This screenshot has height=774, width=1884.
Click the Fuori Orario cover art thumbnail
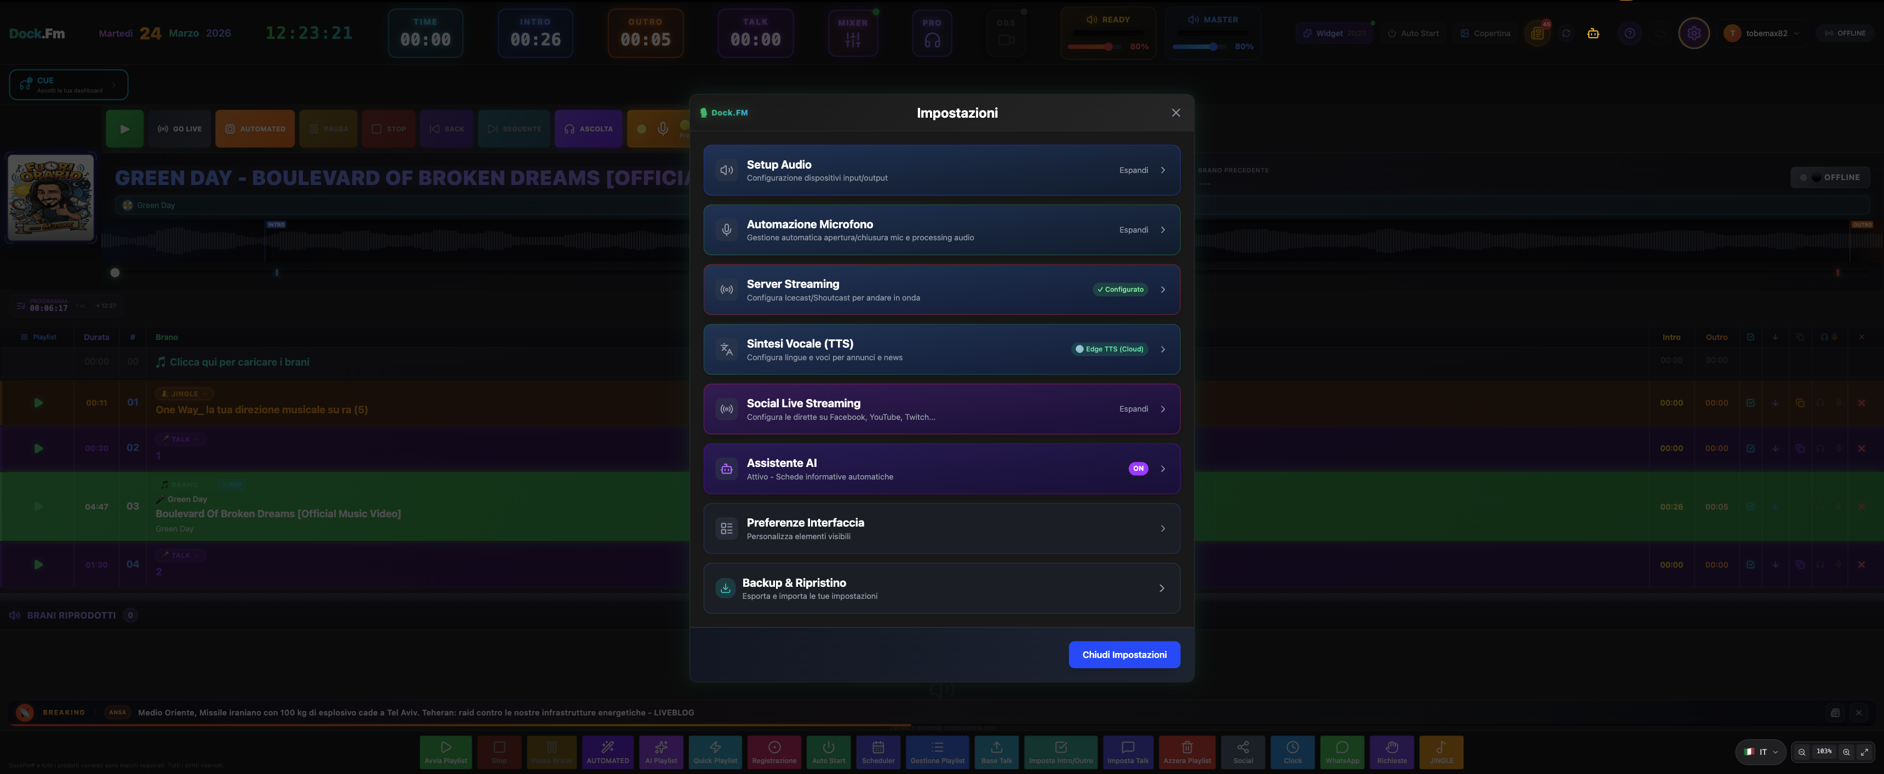point(50,198)
